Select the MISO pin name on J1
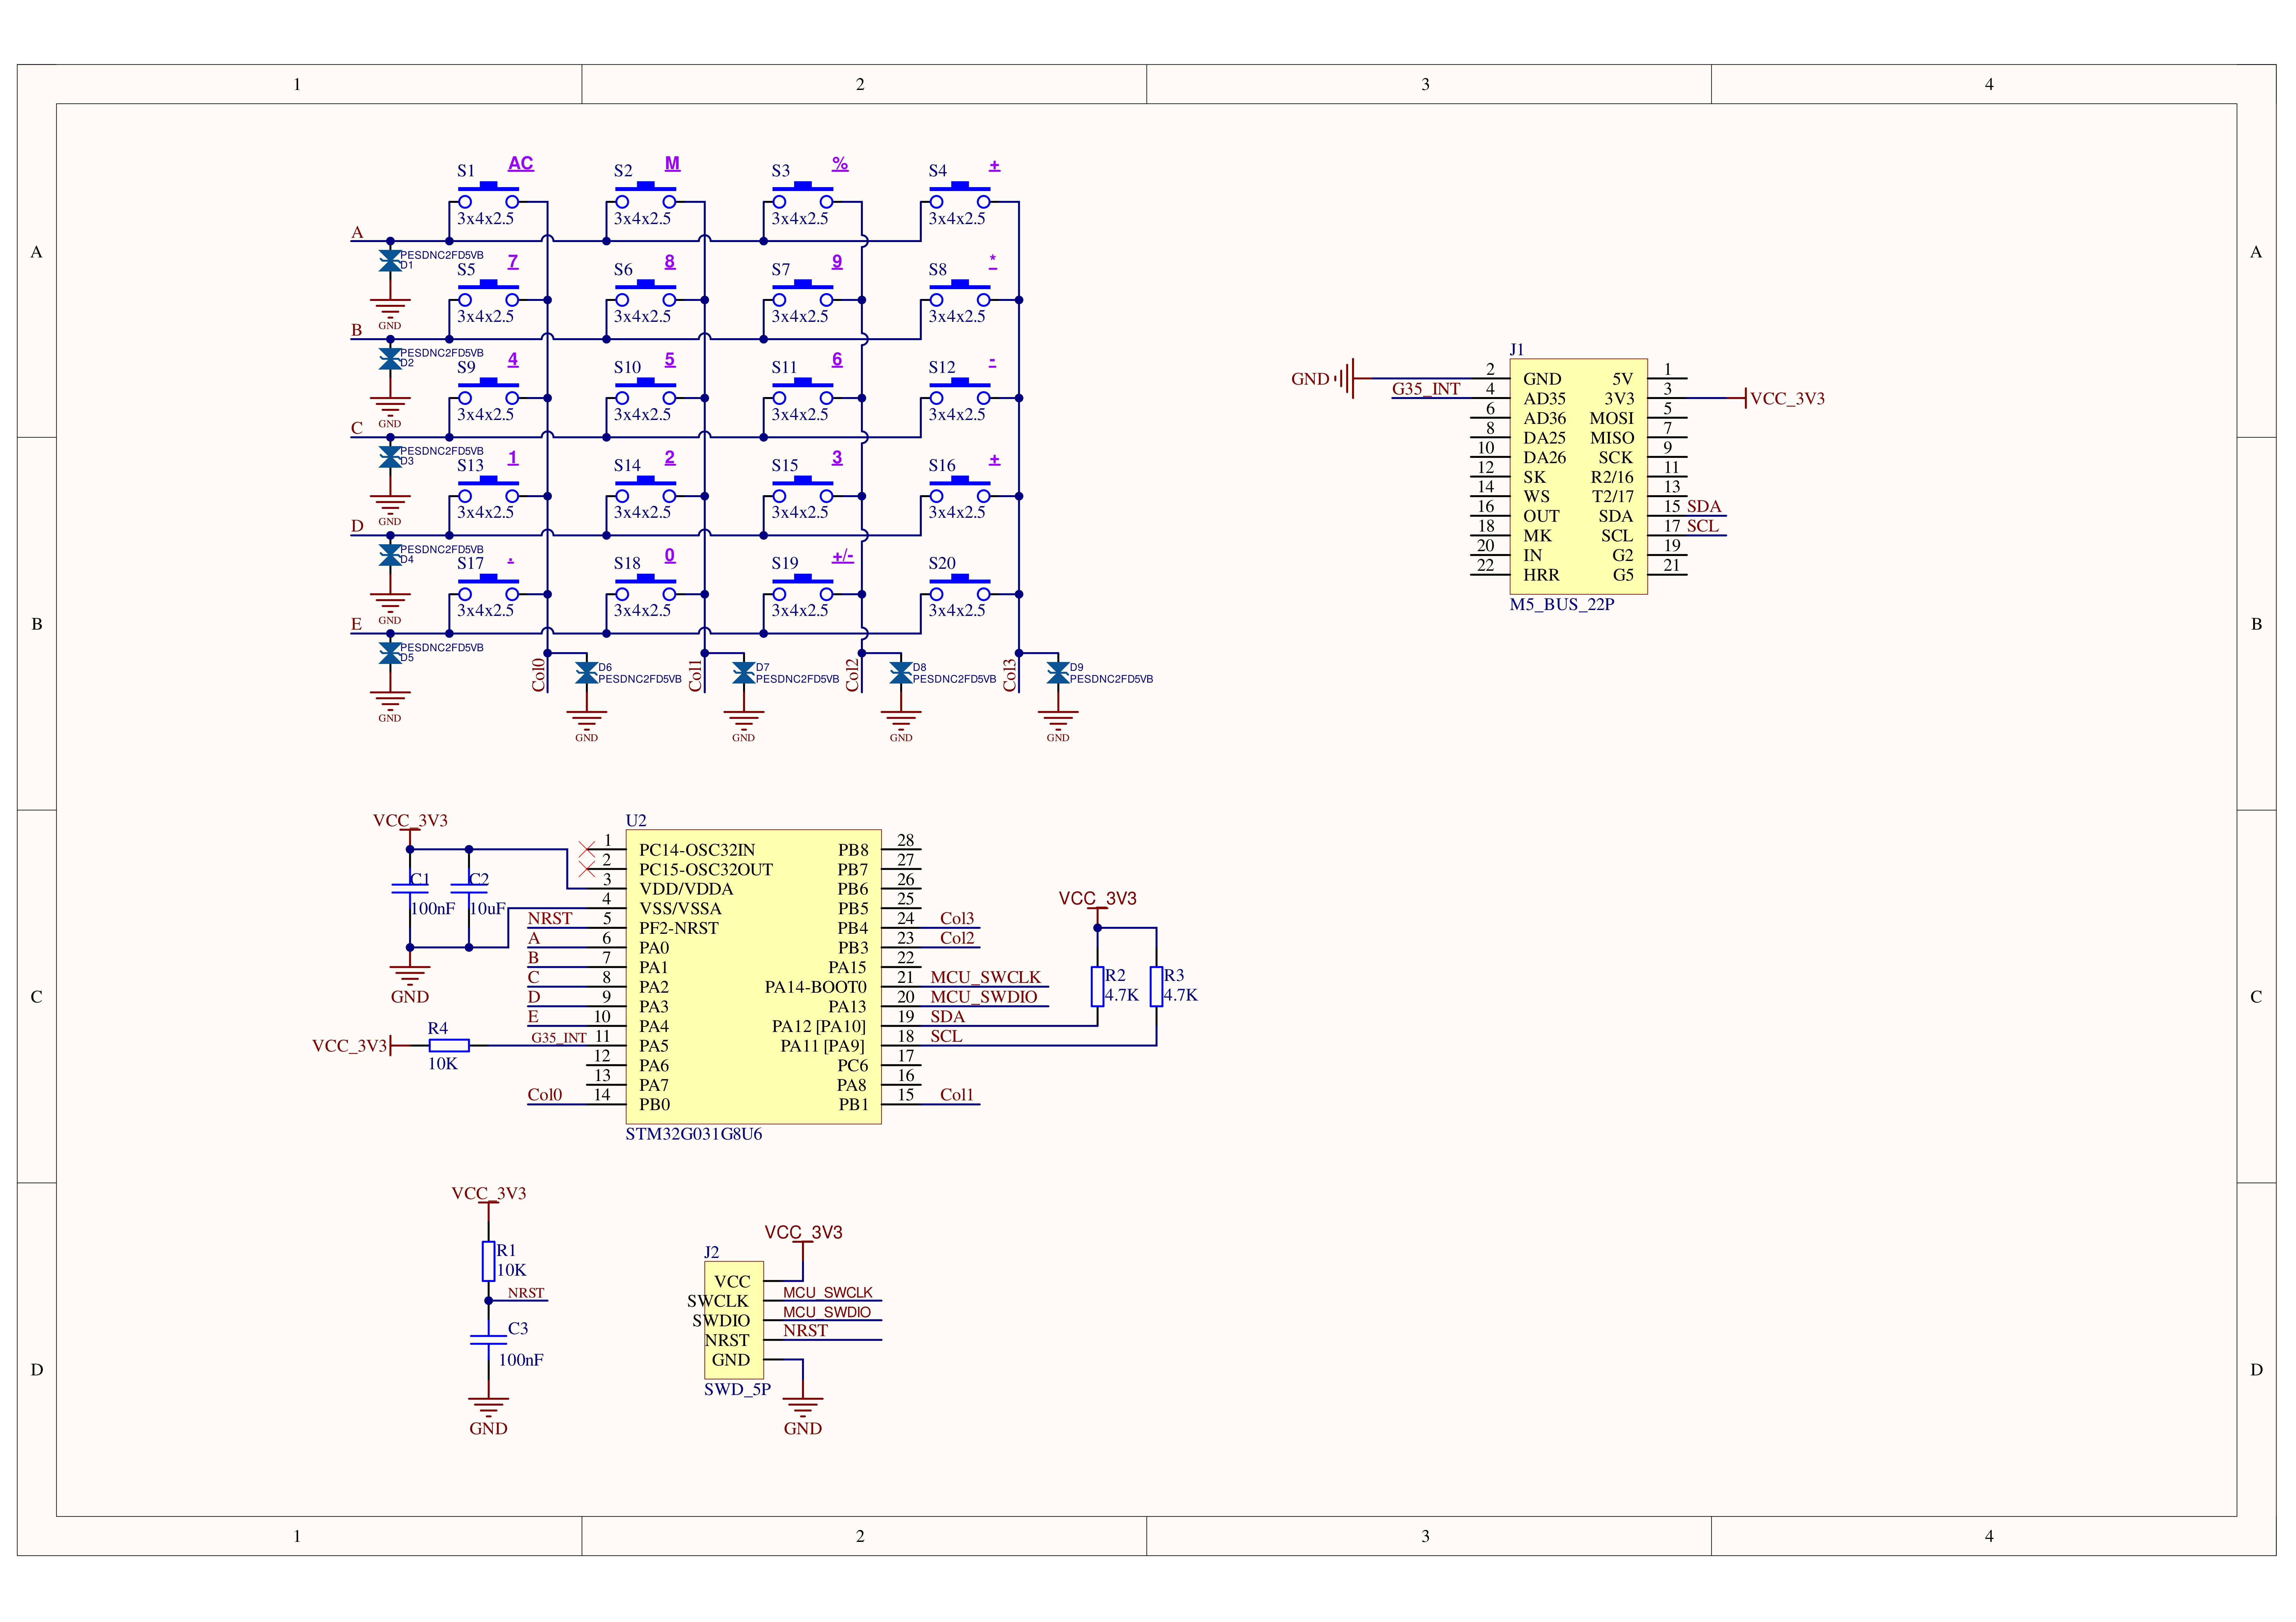This screenshot has width=2296, height=1622. point(1612,438)
